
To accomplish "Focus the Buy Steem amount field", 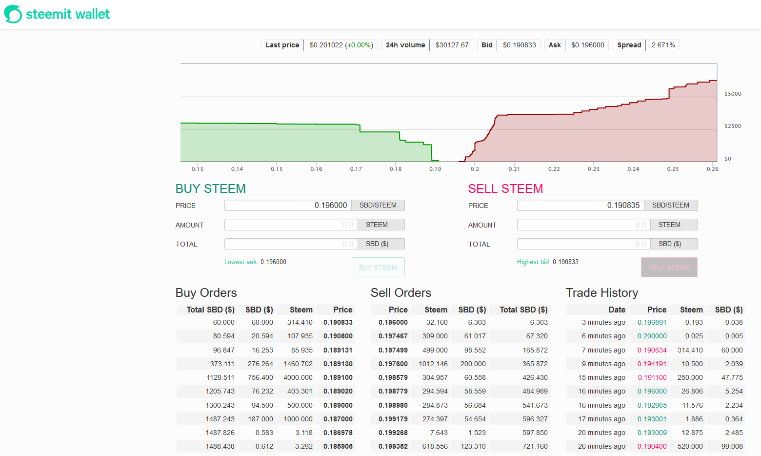I will coord(291,225).
